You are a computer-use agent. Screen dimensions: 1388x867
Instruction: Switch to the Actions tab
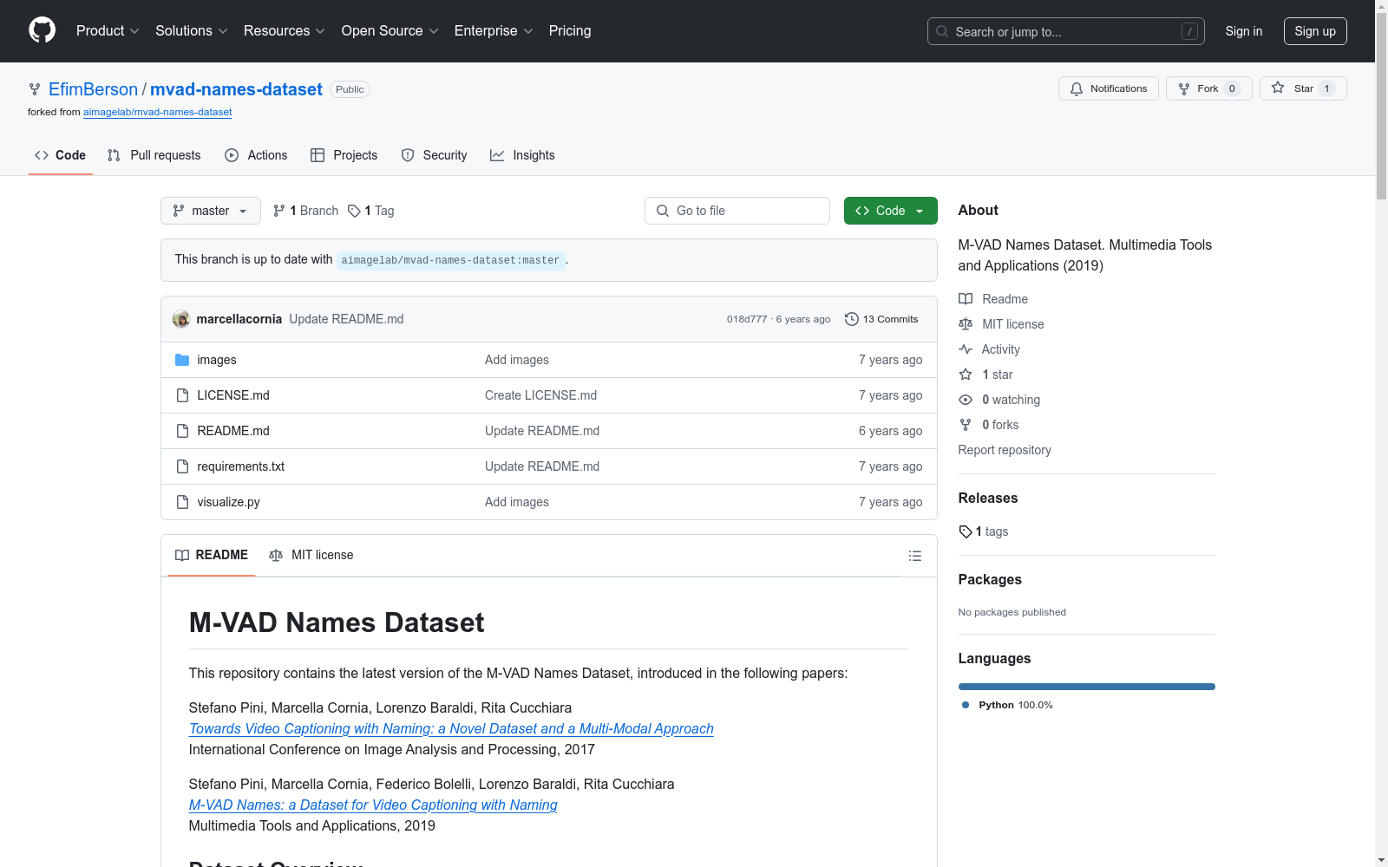(256, 155)
